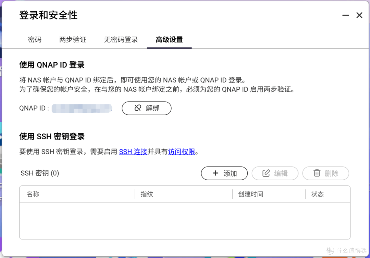Open the SSH 连接 link
Screen dimensions: 370x258
tap(133, 152)
